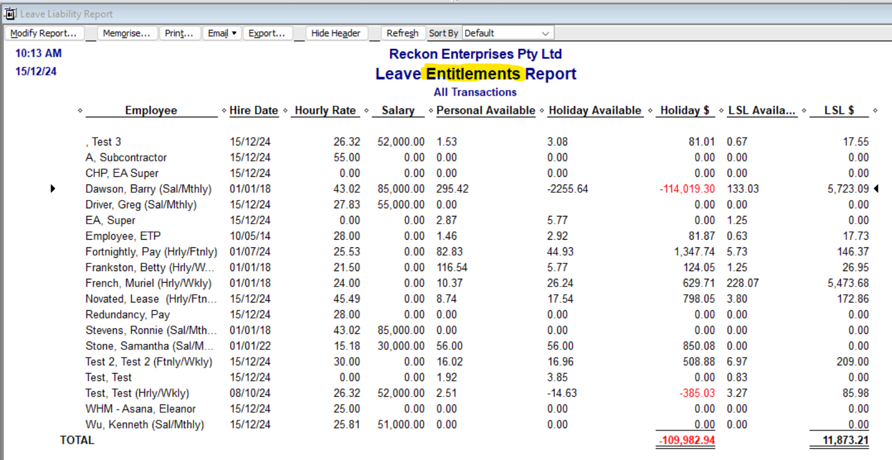Click the row pointer arrow beside Dawson, Barry

coord(53,188)
